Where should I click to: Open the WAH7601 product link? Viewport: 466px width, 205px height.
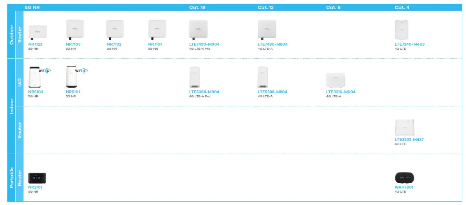(404, 187)
